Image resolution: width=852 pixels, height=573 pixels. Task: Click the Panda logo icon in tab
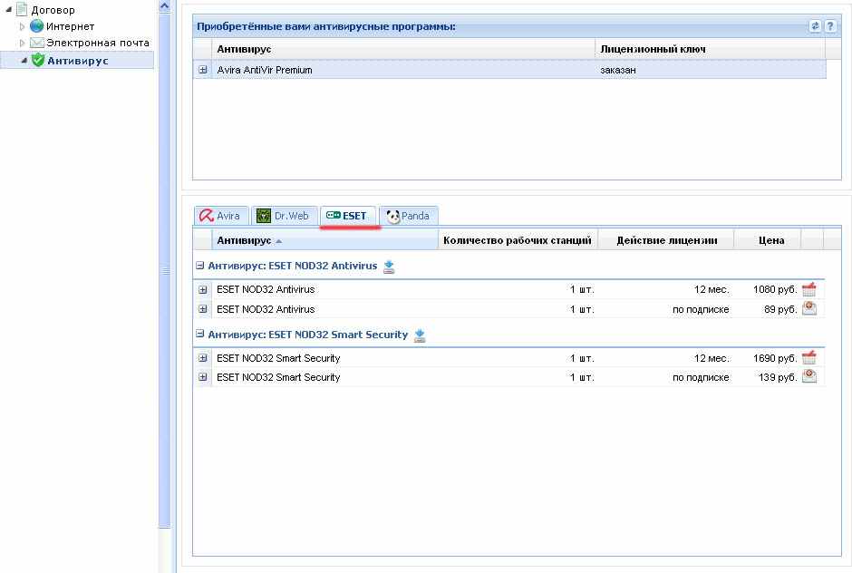tap(392, 217)
